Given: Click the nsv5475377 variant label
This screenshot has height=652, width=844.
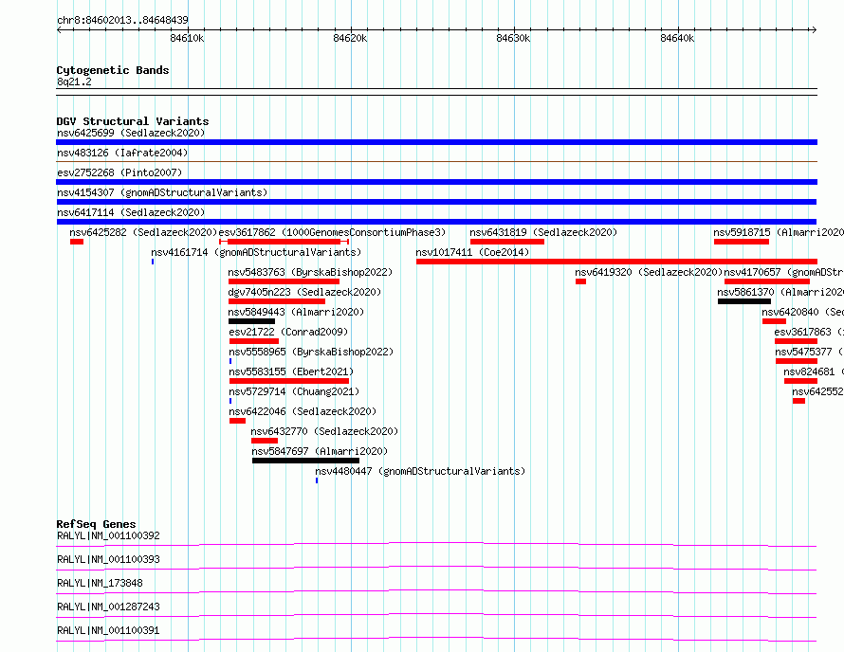Looking at the screenshot, I should [810, 352].
